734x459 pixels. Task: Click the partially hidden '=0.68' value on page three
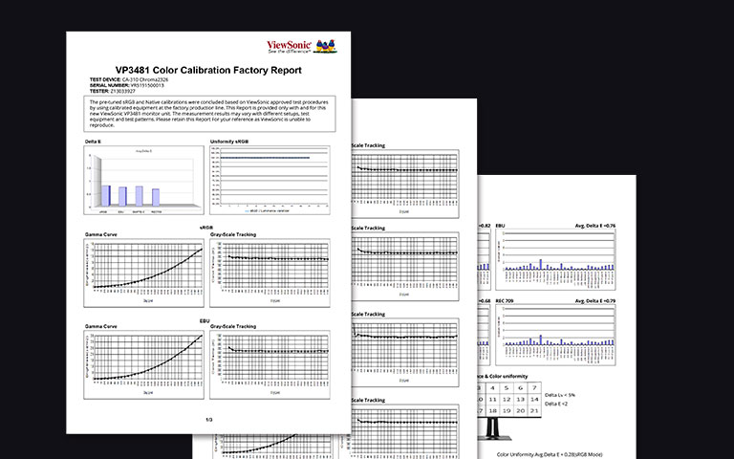coord(484,300)
